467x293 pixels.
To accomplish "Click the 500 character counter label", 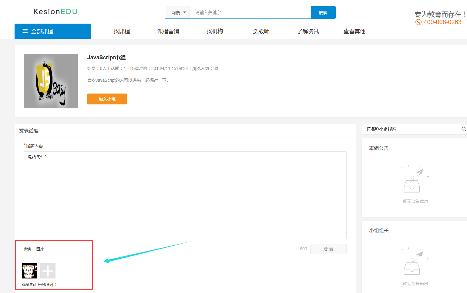I will tap(303, 249).
